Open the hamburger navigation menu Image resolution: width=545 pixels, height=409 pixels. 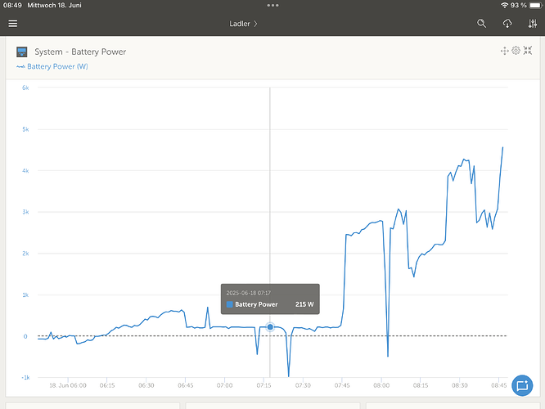pos(12,24)
